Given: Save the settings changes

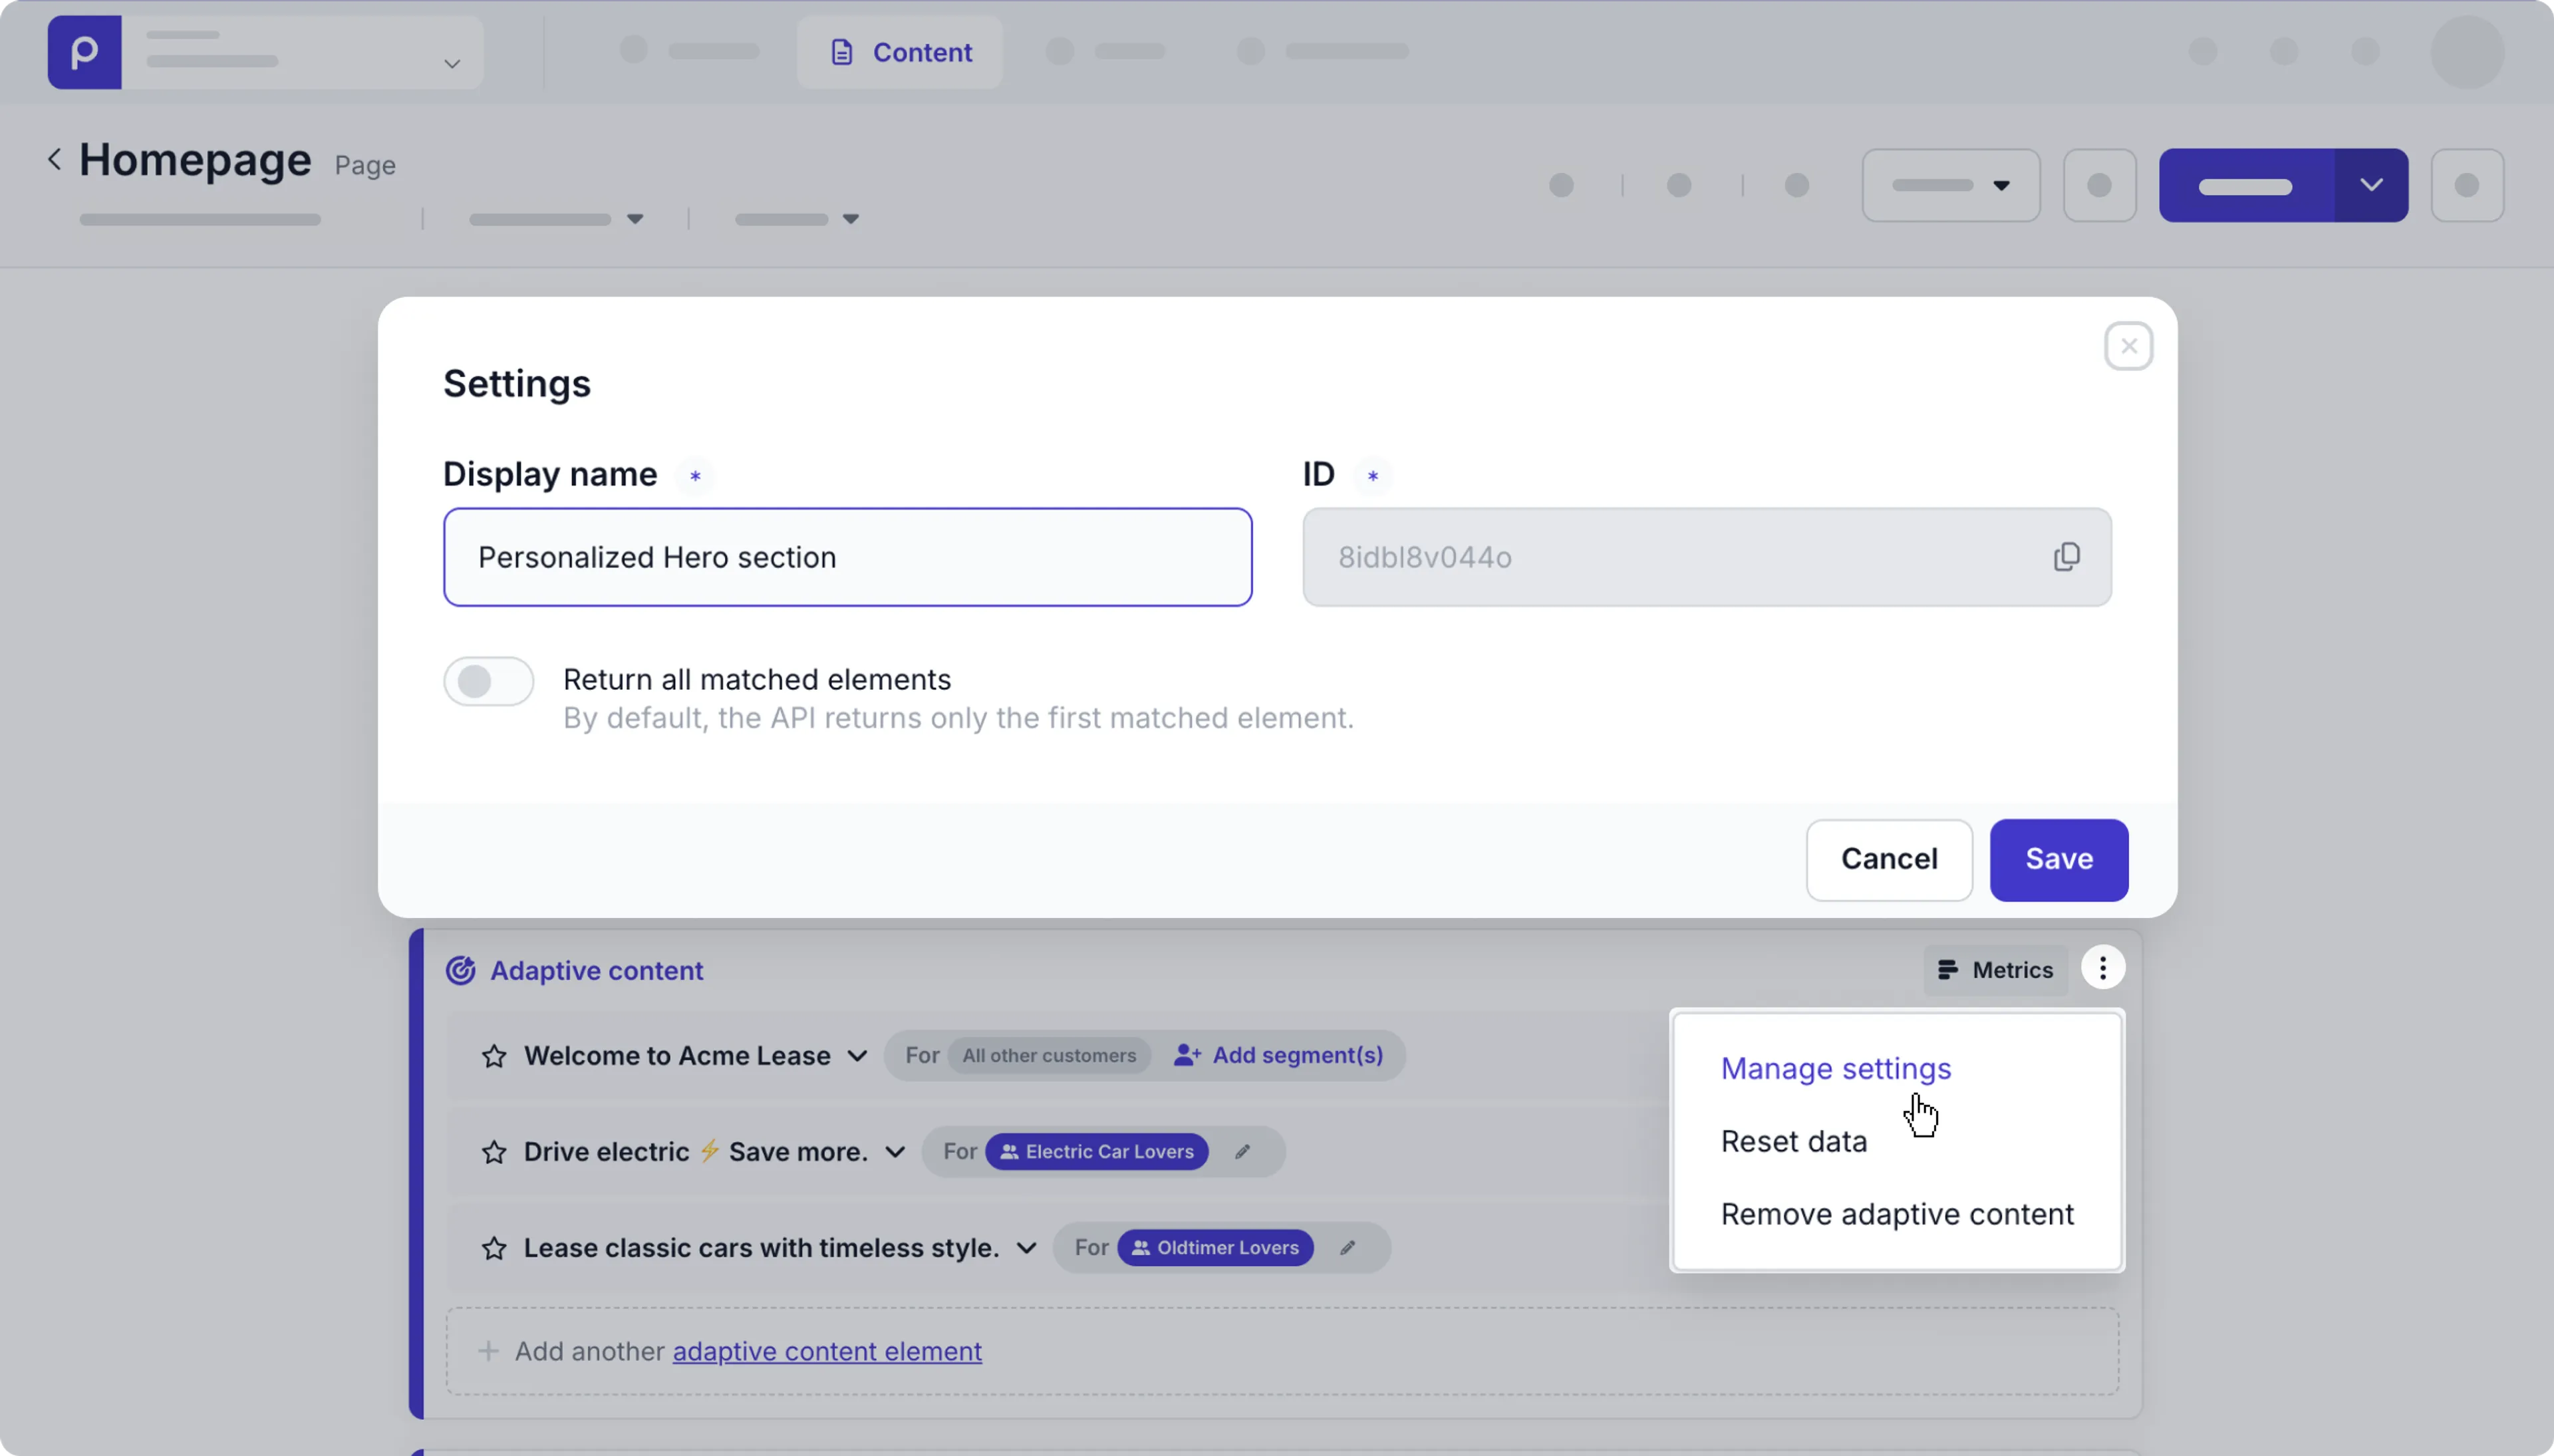Looking at the screenshot, I should click(x=2057, y=859).
